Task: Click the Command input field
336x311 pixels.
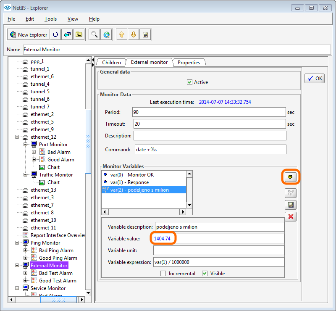Action: click(210, 150)
